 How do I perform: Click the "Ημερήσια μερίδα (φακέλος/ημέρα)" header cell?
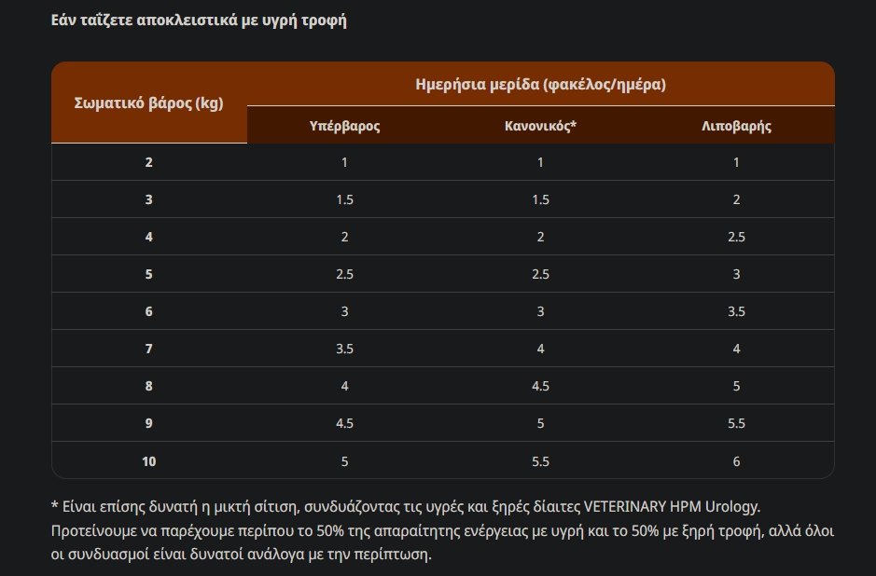tap(540, 84)
